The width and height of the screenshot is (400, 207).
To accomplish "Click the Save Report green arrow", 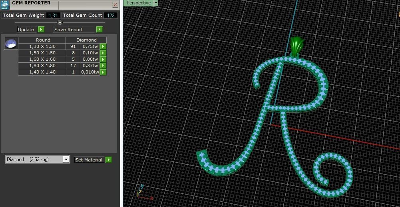I will click(99, 29).
